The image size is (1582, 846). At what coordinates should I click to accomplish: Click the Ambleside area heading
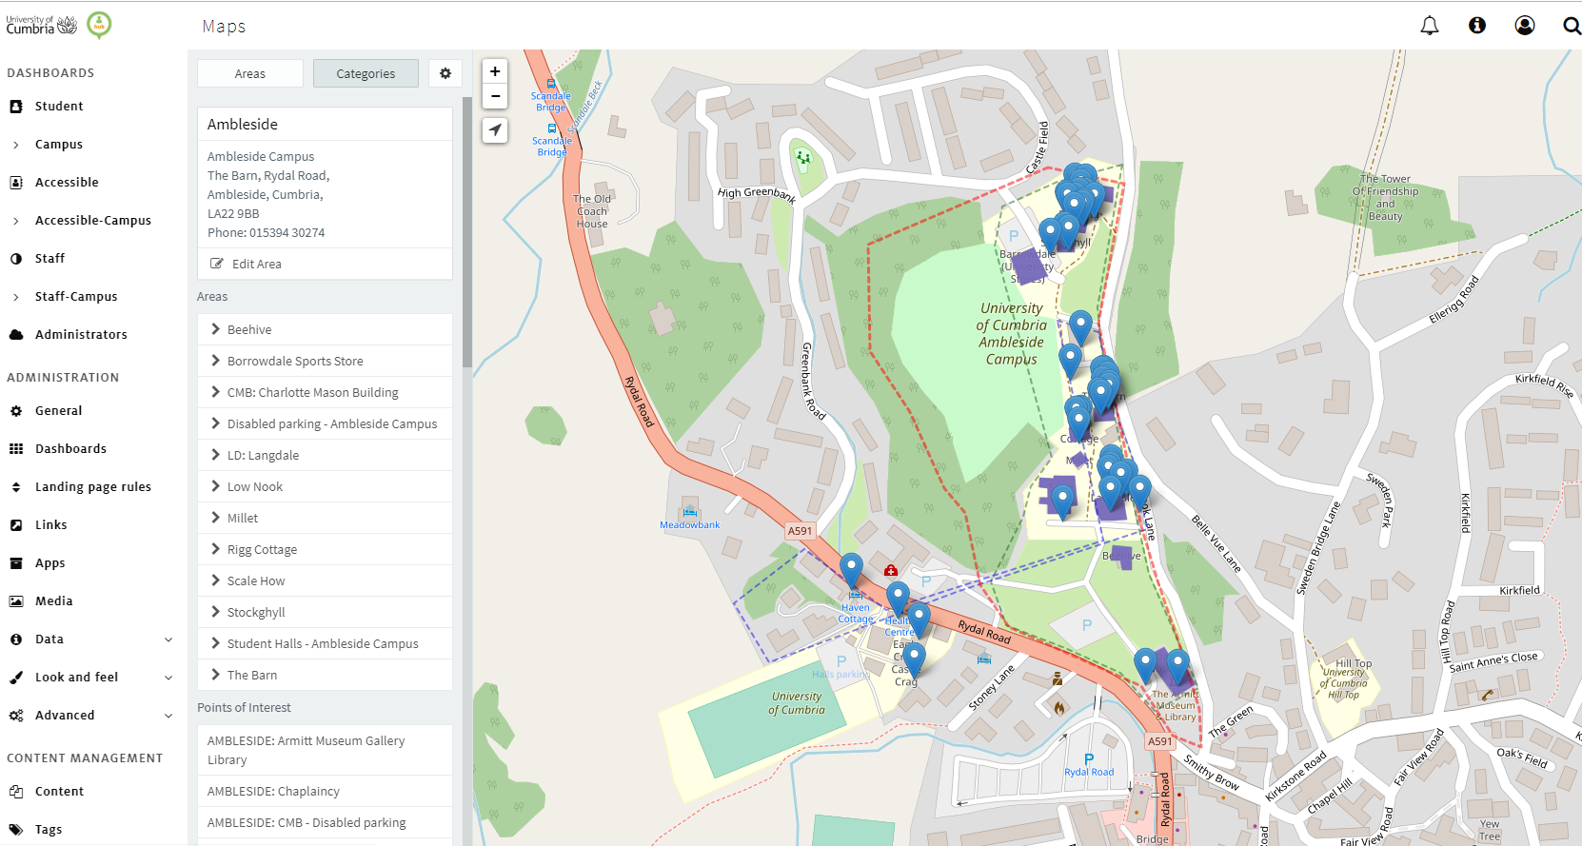243,125
